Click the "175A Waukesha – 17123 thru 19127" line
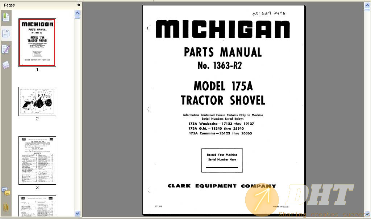Viewport: 371px width, 219px height. click(221, 124)
